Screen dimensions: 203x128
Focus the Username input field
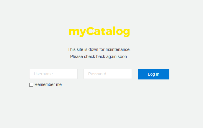[x=53, y=74]
